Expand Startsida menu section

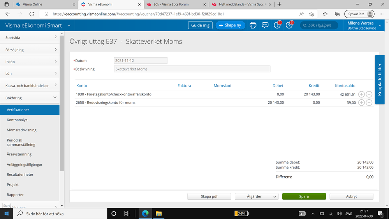pos(30,37)
